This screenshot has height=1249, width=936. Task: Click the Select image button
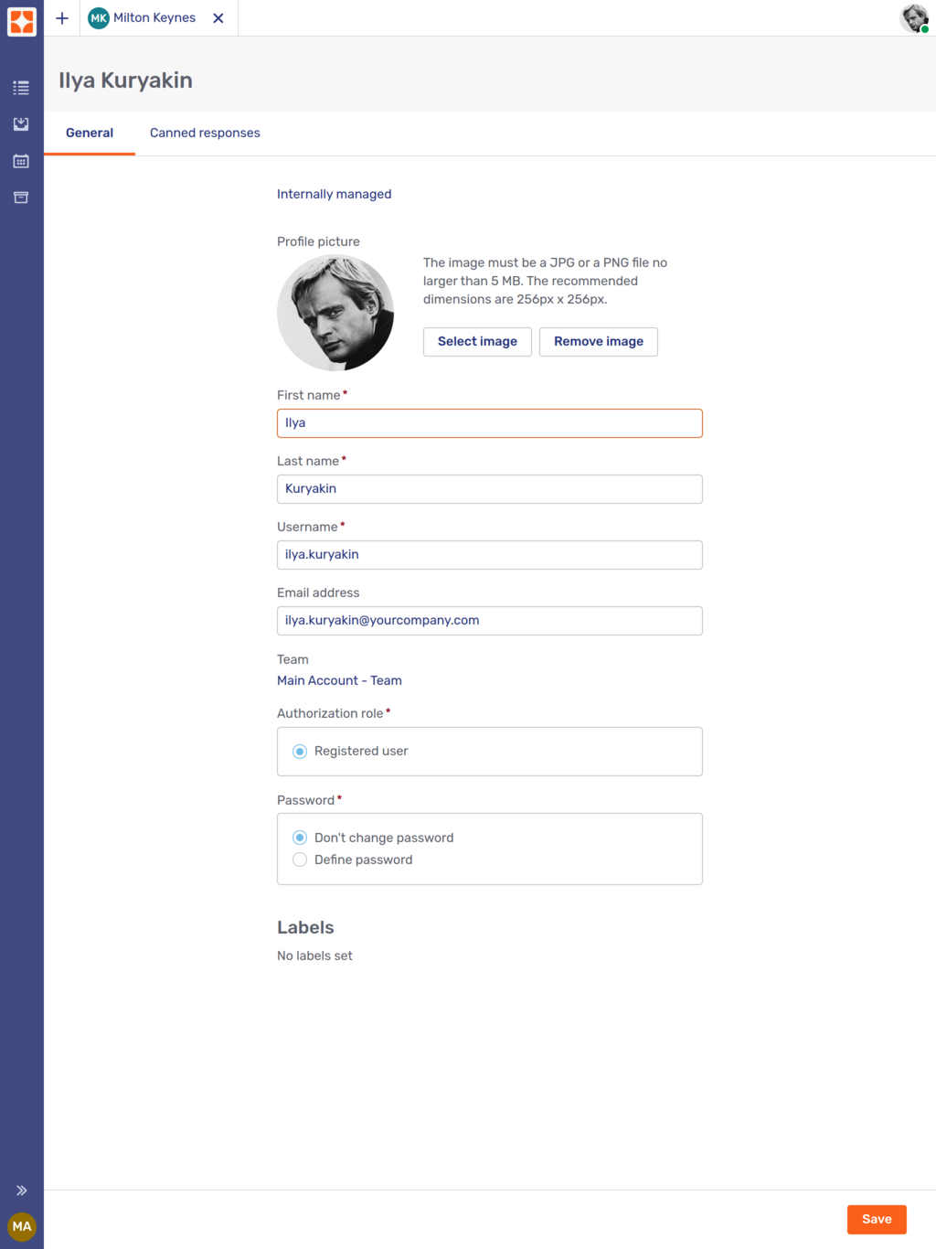pyautogui.click(x=476, y=341)
